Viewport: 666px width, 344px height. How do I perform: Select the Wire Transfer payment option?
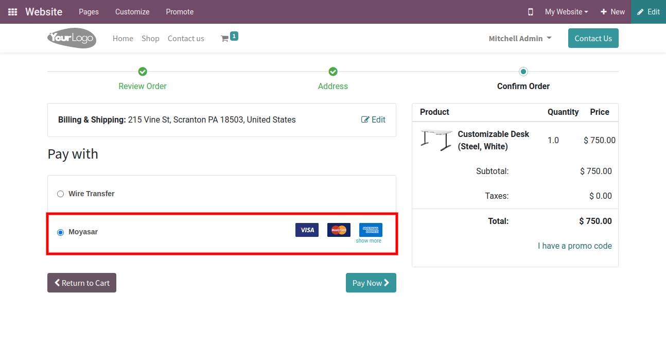(60, 194)
